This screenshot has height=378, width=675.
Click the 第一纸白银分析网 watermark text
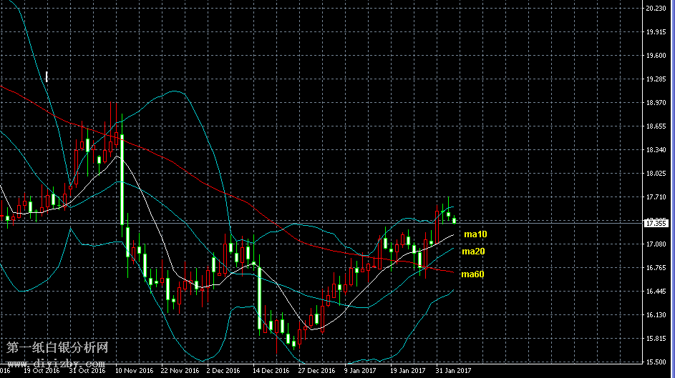click(57, 348)
